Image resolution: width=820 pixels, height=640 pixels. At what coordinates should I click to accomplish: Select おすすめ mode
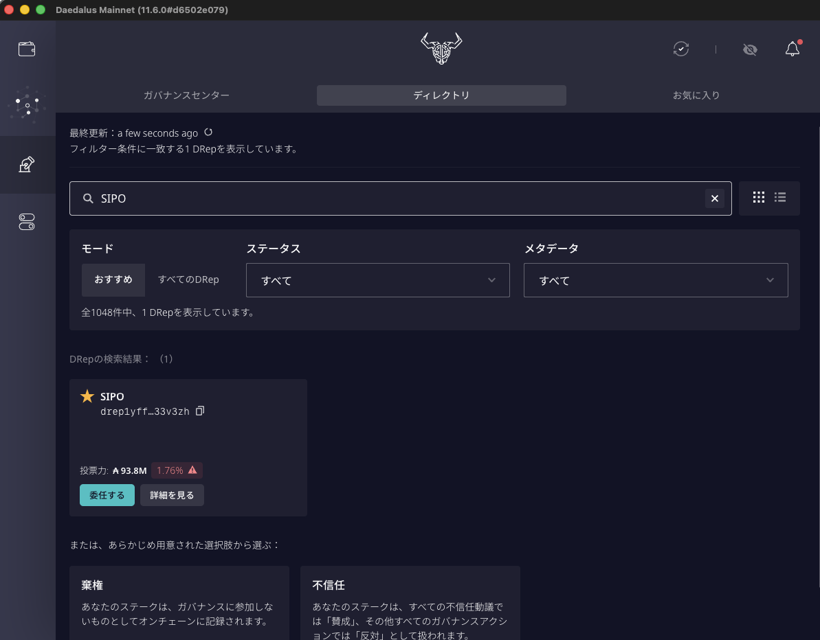click(x=113, y=279)
